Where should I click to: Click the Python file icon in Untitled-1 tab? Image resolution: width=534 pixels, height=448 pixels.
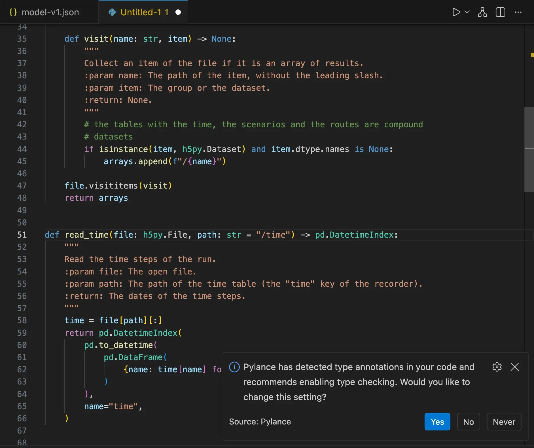point(112,12)
